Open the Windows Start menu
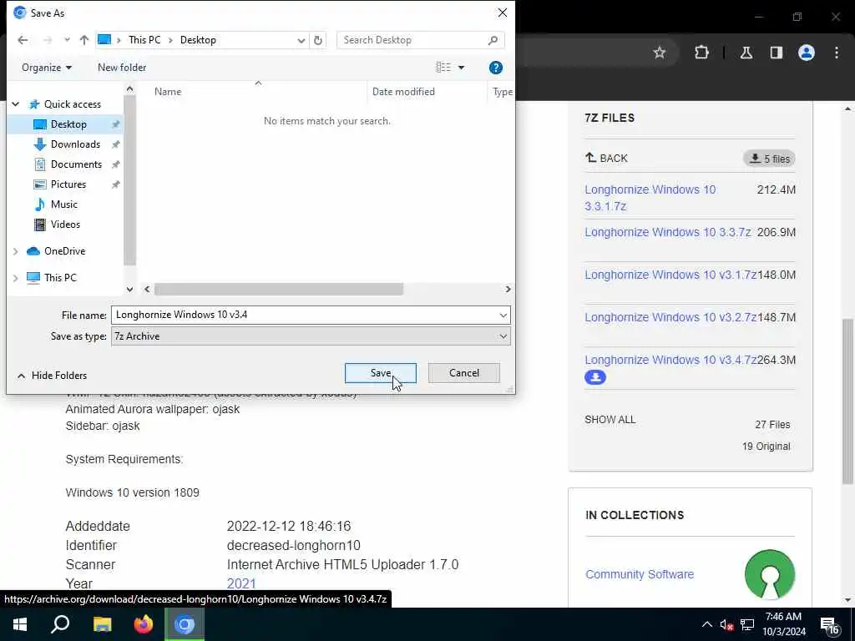Viewport: 855px width, 641px height. [20, 624]
